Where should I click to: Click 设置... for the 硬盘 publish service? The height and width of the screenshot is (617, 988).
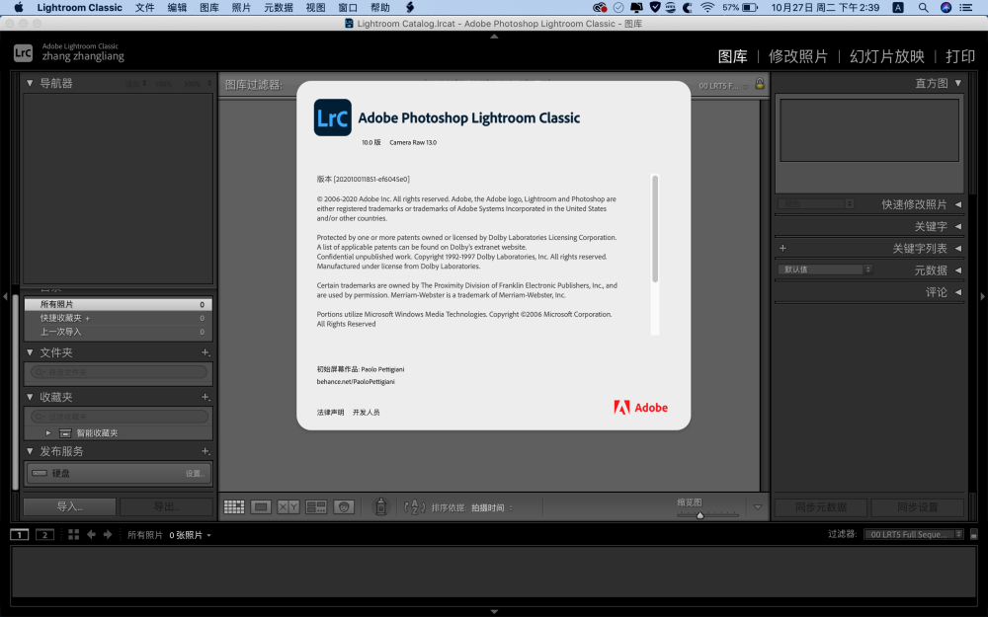195,474
